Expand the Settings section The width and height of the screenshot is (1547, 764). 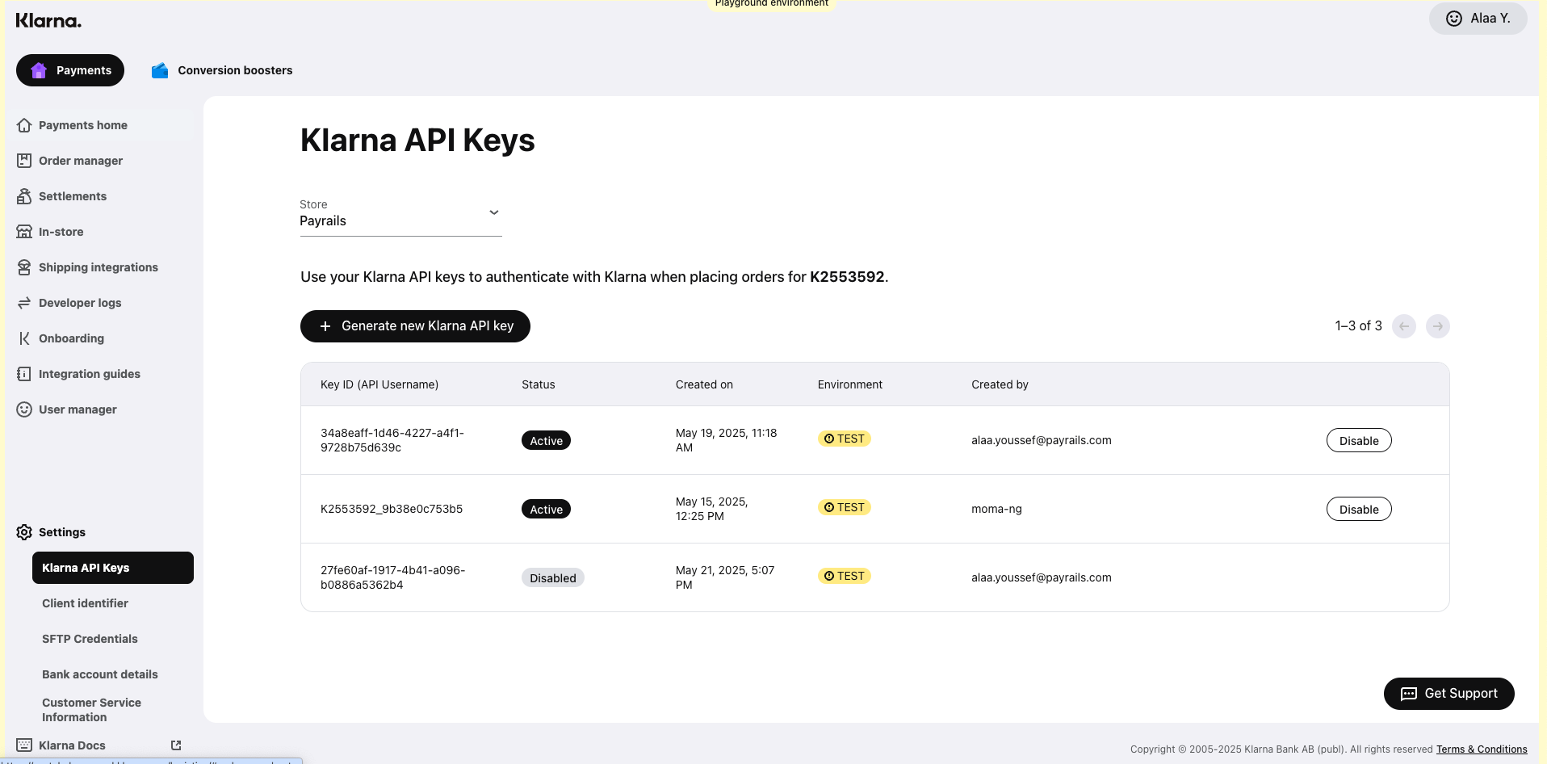62,532
